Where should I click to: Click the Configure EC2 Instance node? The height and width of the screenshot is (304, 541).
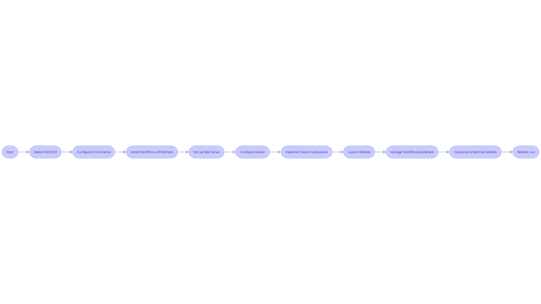pyautogui.click(x=94, y=152)
